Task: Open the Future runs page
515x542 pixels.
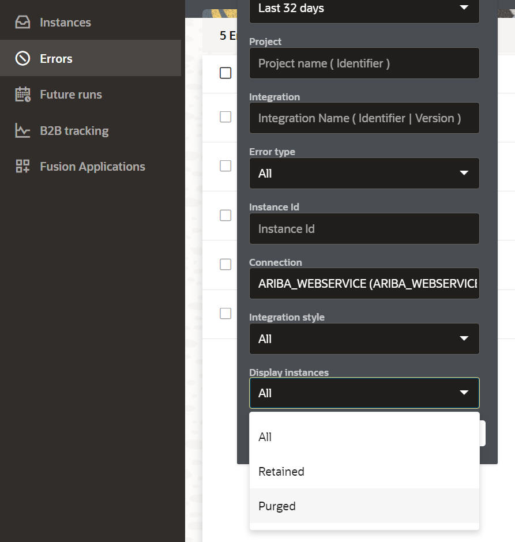Action: [70, 95]
